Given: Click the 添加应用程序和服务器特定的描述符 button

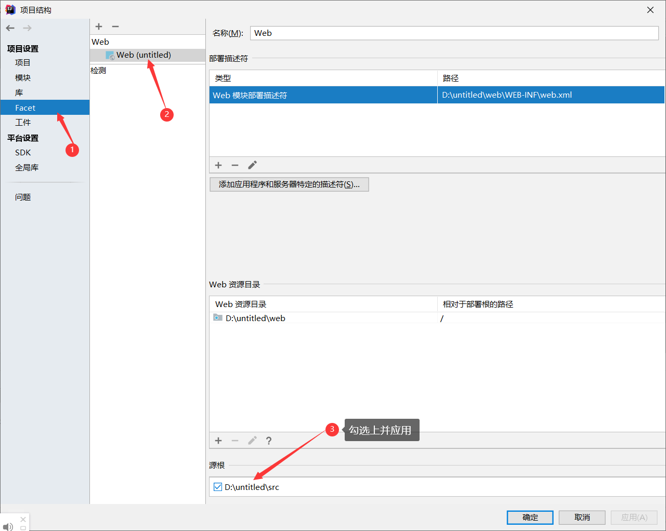Looking at the screenshot, I should [x=289, y=184].
